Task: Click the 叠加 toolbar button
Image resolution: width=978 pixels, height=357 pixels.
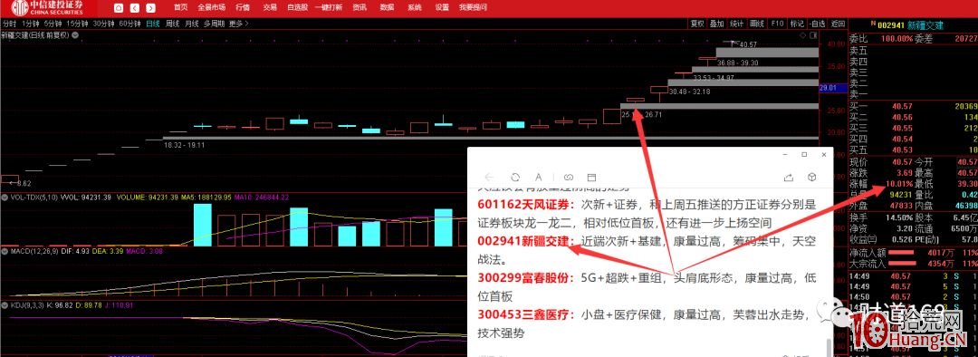Action: (x=717, y=24)
